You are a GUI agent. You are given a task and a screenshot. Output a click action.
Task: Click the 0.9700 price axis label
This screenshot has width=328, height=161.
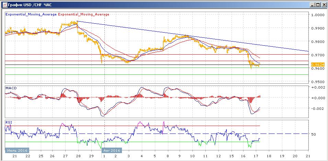317,55
